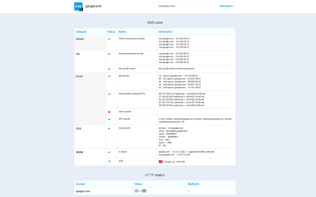Click check icon for Reverse MX A records
The height and width of the screenshot is (197, 316).
(109, 94)
